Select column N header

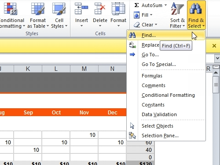point(112,69)
